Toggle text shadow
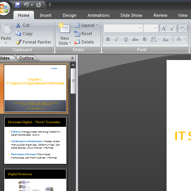This screenshot has width=191, height=191. (144, 39)
